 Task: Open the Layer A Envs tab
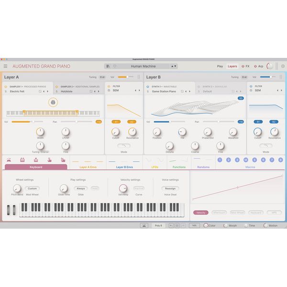tap(88, 167)
